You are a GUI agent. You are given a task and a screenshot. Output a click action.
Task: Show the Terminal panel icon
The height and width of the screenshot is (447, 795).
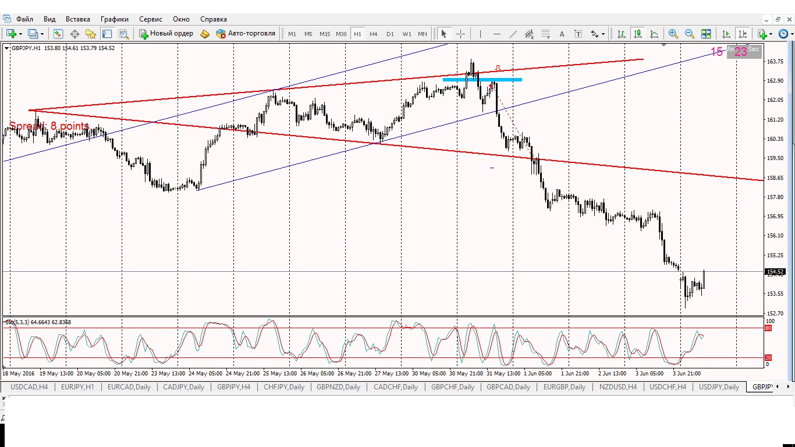pyautogui.click(x=107, y=34)
